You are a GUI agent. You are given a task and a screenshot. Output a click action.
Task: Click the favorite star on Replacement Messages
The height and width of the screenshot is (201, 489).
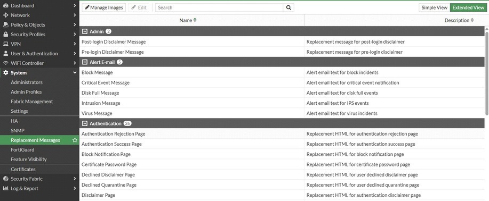click(75, 140)
